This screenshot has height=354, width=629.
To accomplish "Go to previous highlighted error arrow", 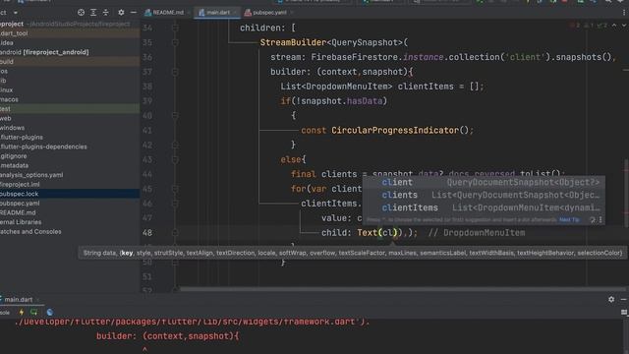I will (x=614, y=26).
